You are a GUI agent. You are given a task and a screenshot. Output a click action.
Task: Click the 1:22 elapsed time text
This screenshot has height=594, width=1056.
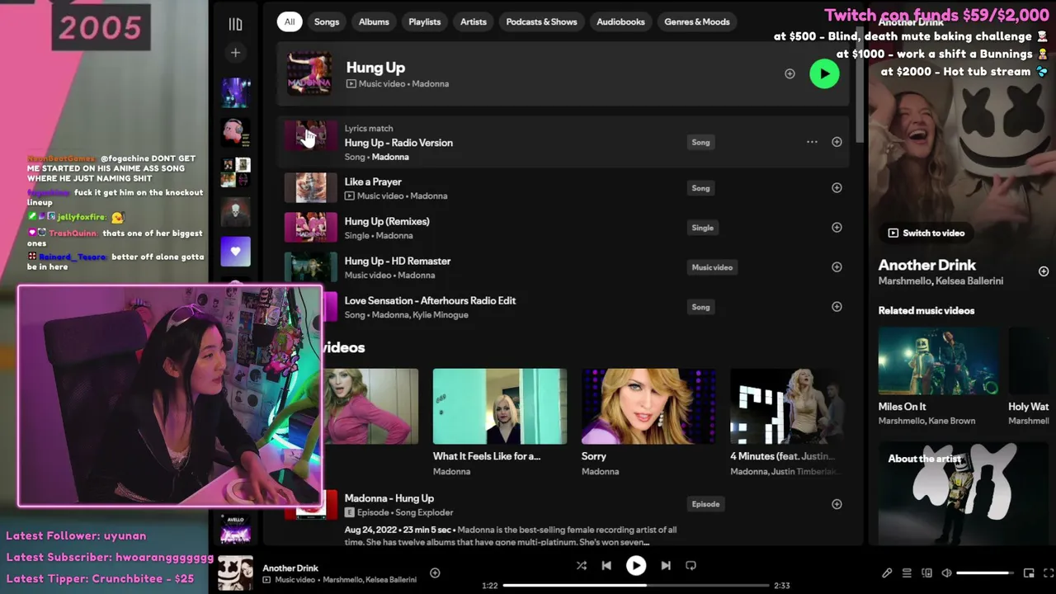[x=490, y=586]
